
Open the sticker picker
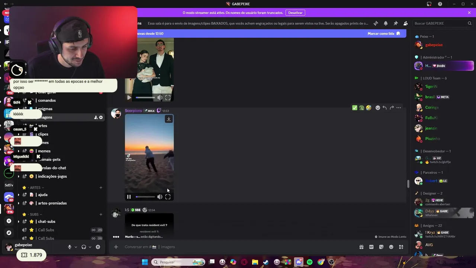(381, 247)
